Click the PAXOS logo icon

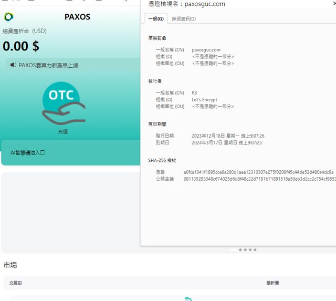click(9, 17)
